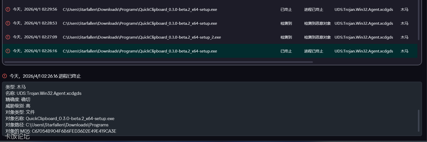Click the 检测到 status in the 02:28:53 row

pos(286,23)
